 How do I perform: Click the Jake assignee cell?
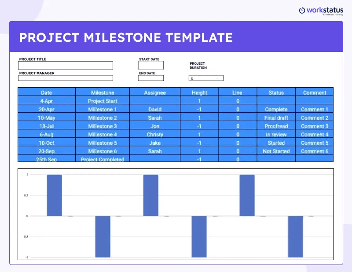coord(155,143)
